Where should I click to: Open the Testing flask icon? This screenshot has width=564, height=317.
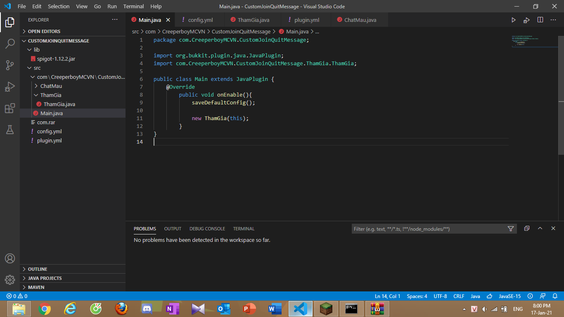10,130
